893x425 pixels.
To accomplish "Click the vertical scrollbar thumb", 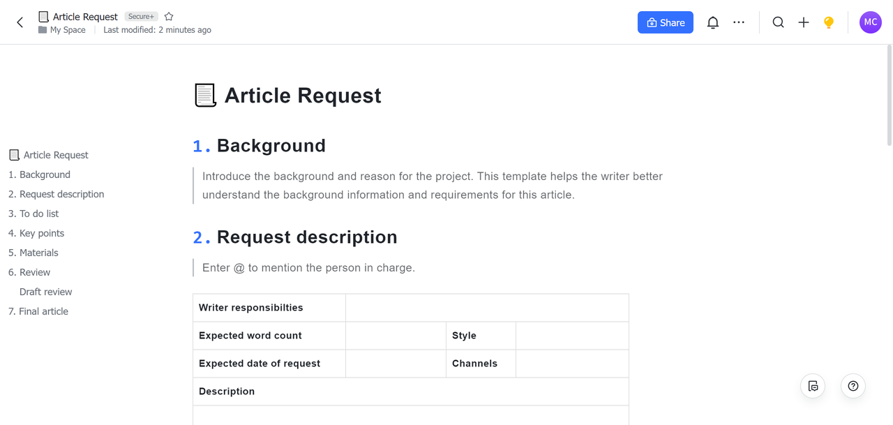I will tap(889, 95).
